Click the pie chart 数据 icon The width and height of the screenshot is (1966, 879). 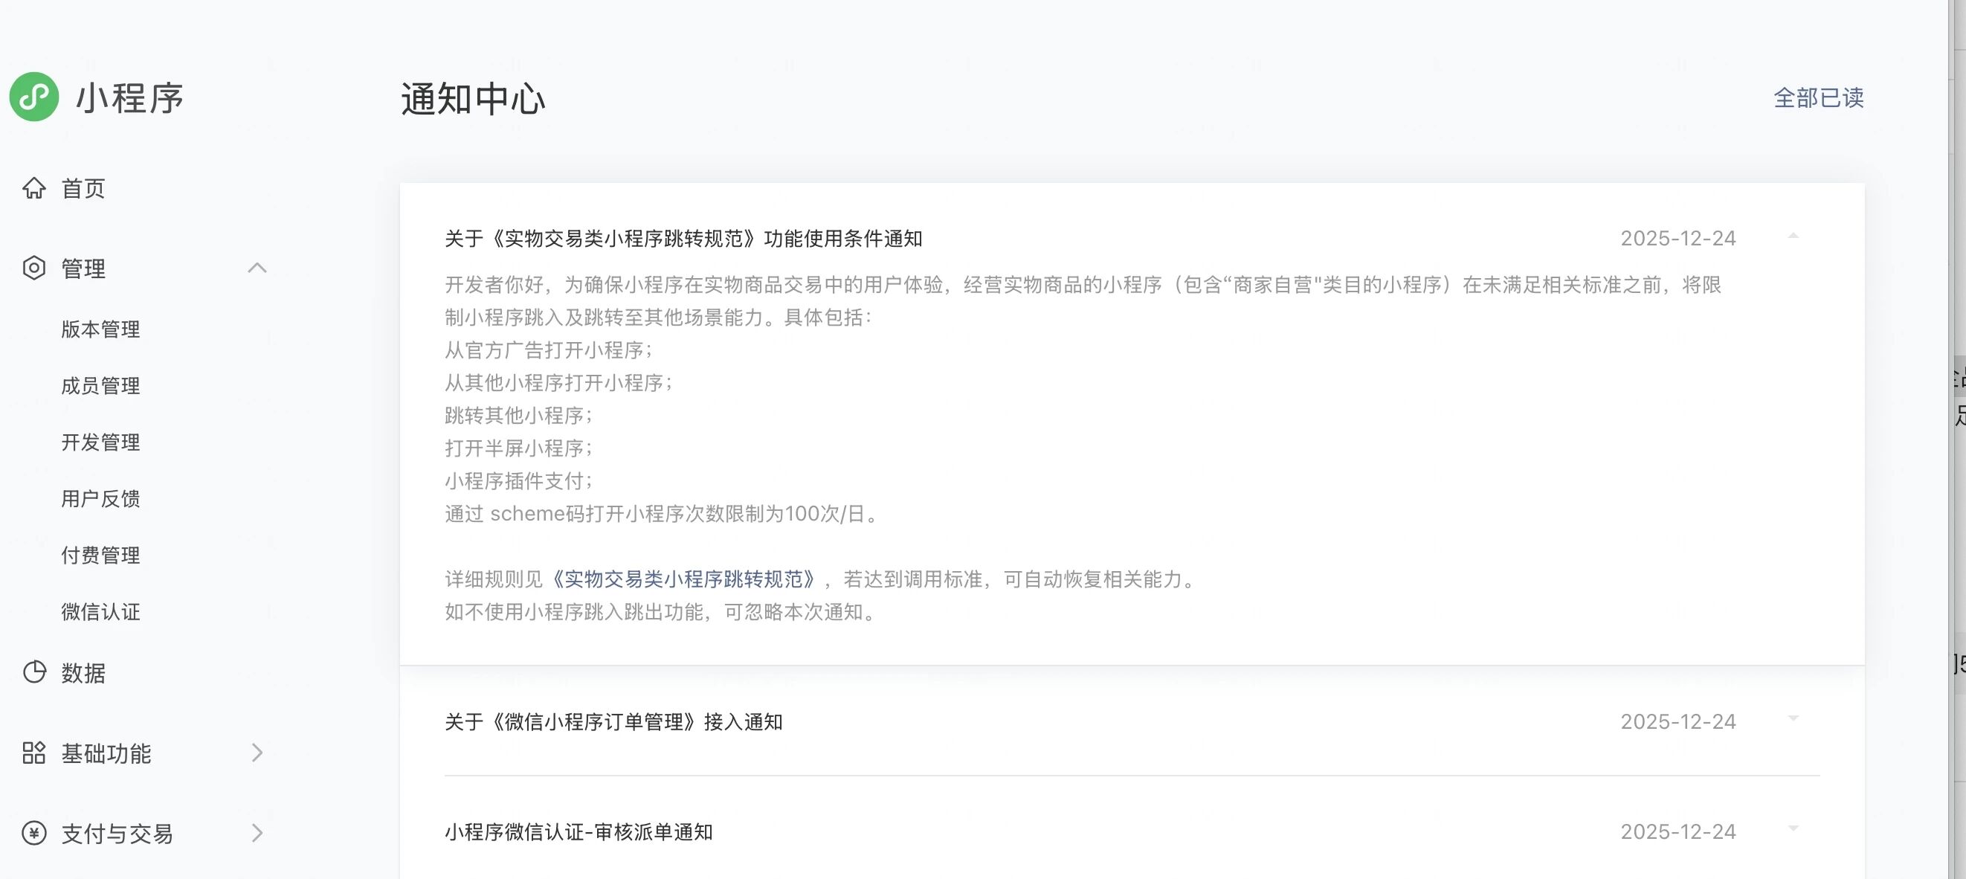pos(34,672)
